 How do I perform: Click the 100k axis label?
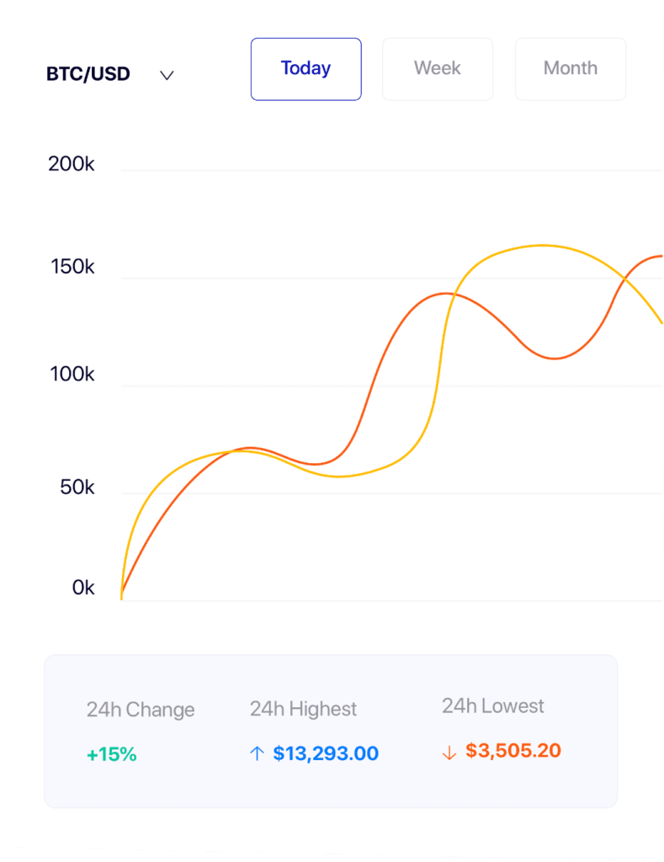[72, 374]
